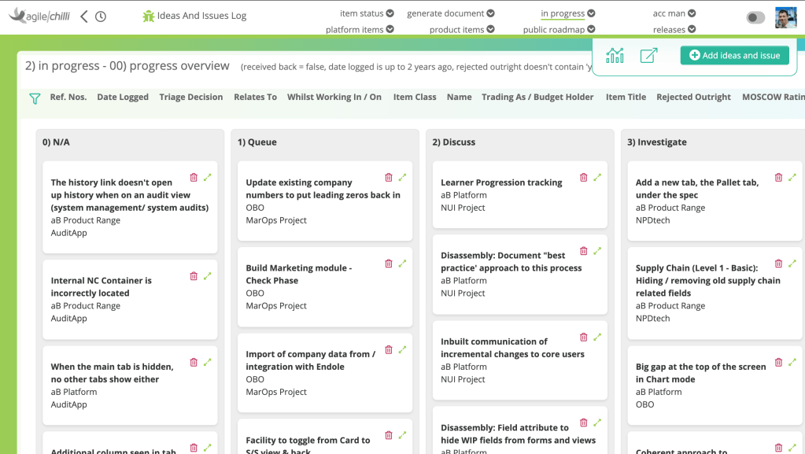Expand the Big gap at top card
805x454 pixels.
pyautogui.click(x=792, y=363)
